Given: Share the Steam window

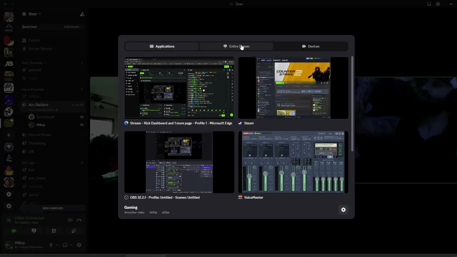Looking at the screenshot, I should 293,91.
